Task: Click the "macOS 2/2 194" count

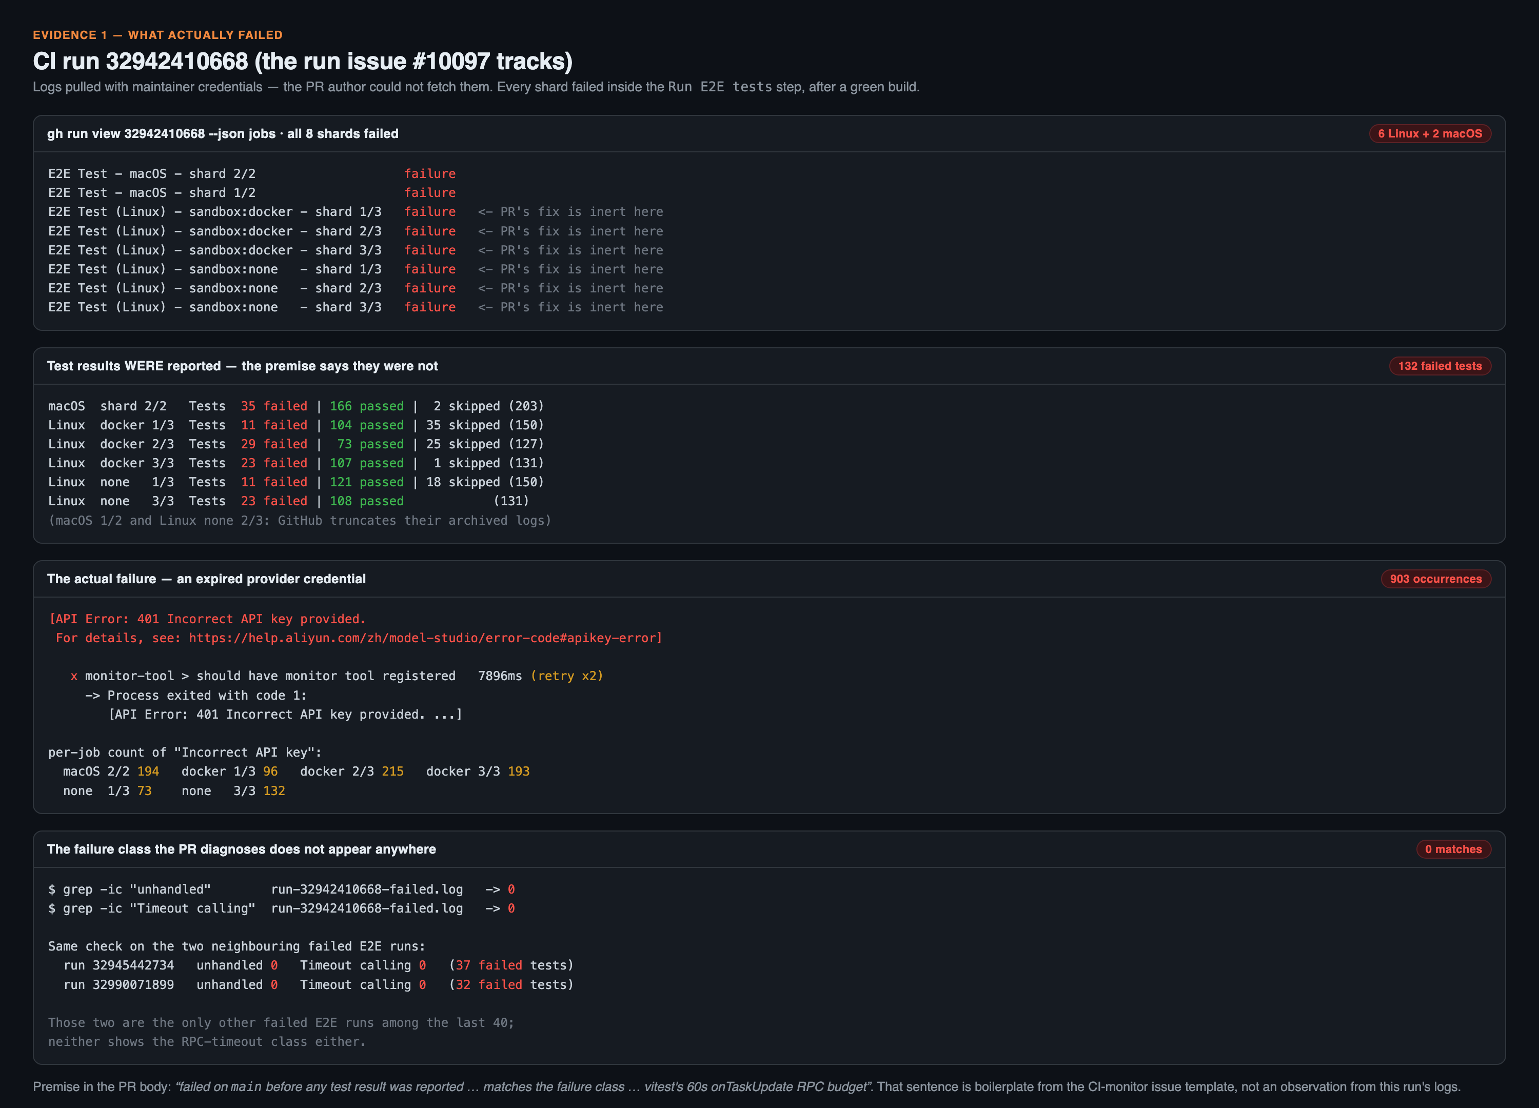Action: [x=111, y=771]
